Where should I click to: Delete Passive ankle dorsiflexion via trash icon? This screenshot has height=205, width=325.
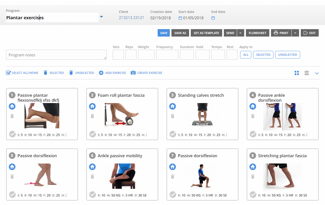pos(253,116)
